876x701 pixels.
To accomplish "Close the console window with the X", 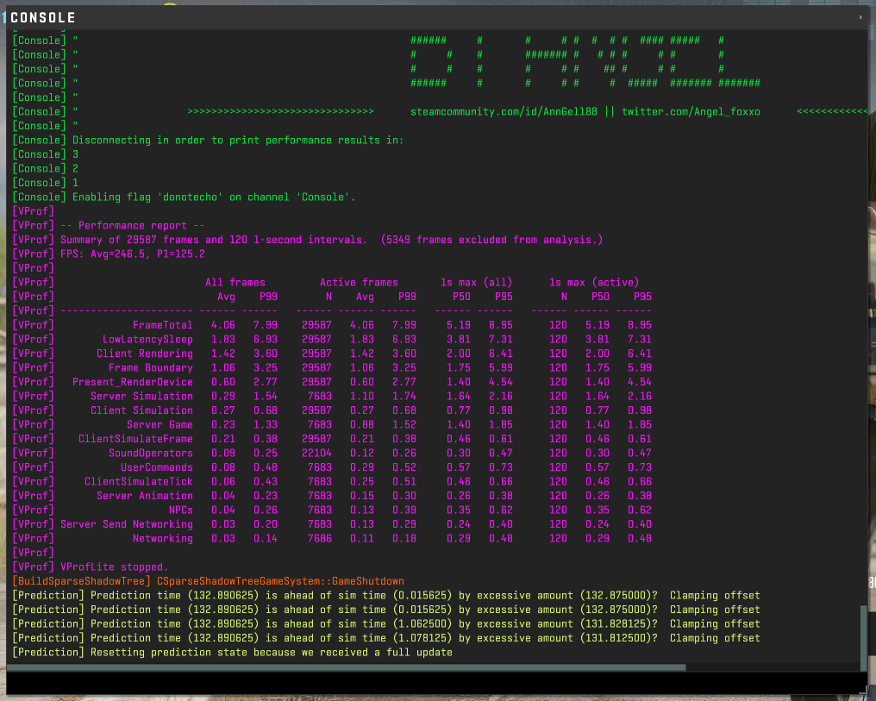I will pos(860,17).
